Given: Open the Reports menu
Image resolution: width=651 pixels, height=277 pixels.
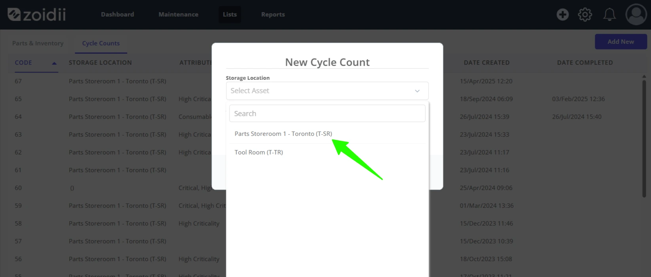Looking at the screenshot, I should [273, 15].
